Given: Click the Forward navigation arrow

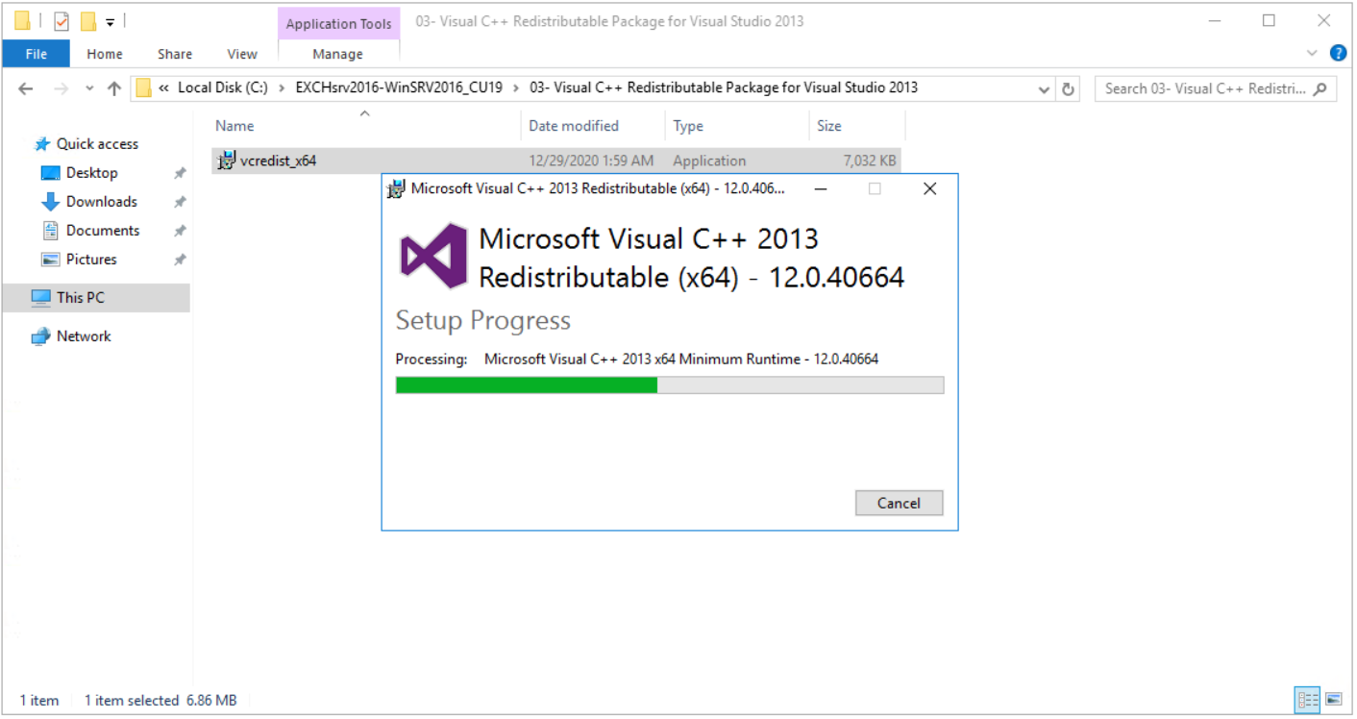Looking at the screenshot, I should tap(61, 88).
